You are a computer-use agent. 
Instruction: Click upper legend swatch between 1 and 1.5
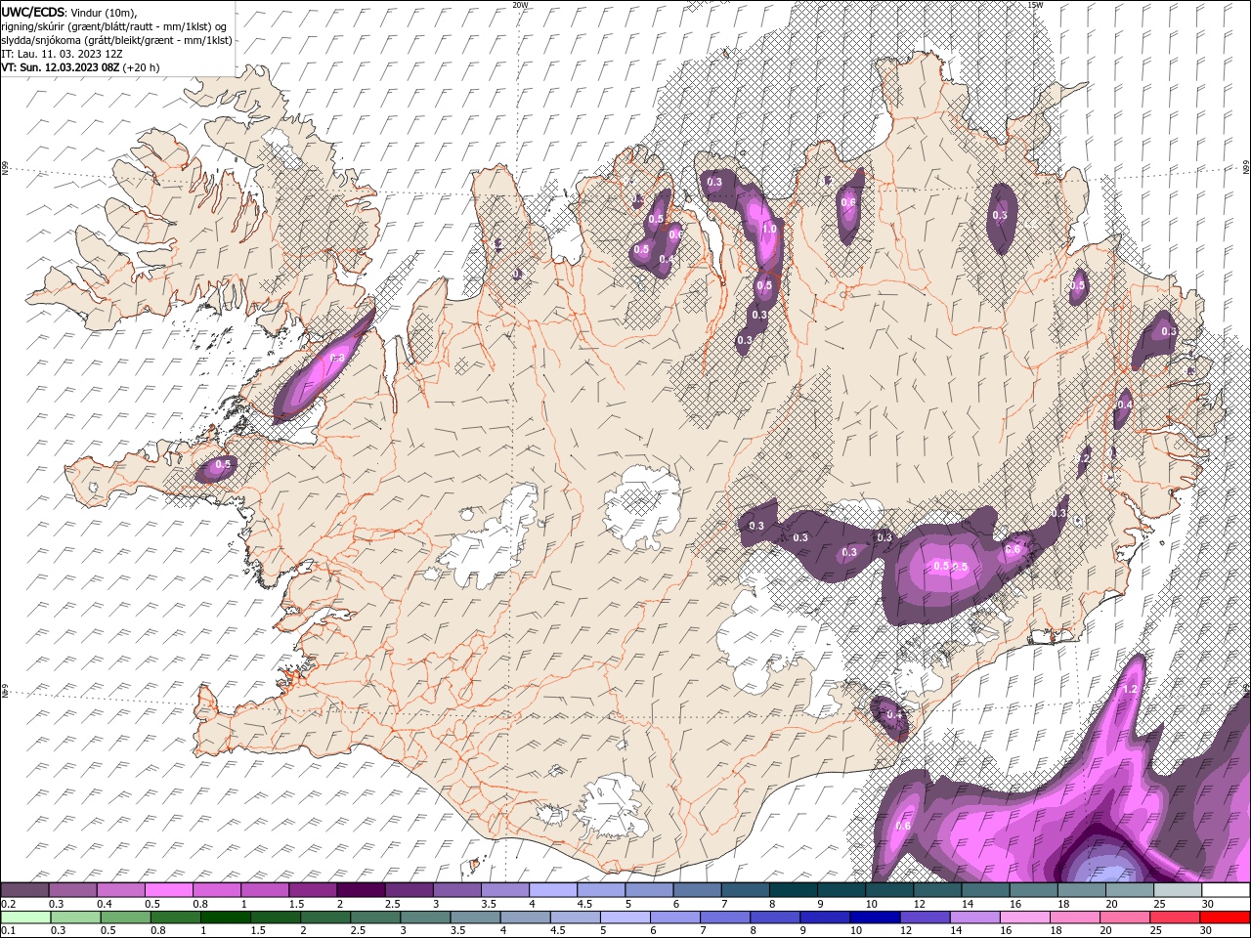click(265, 890)
